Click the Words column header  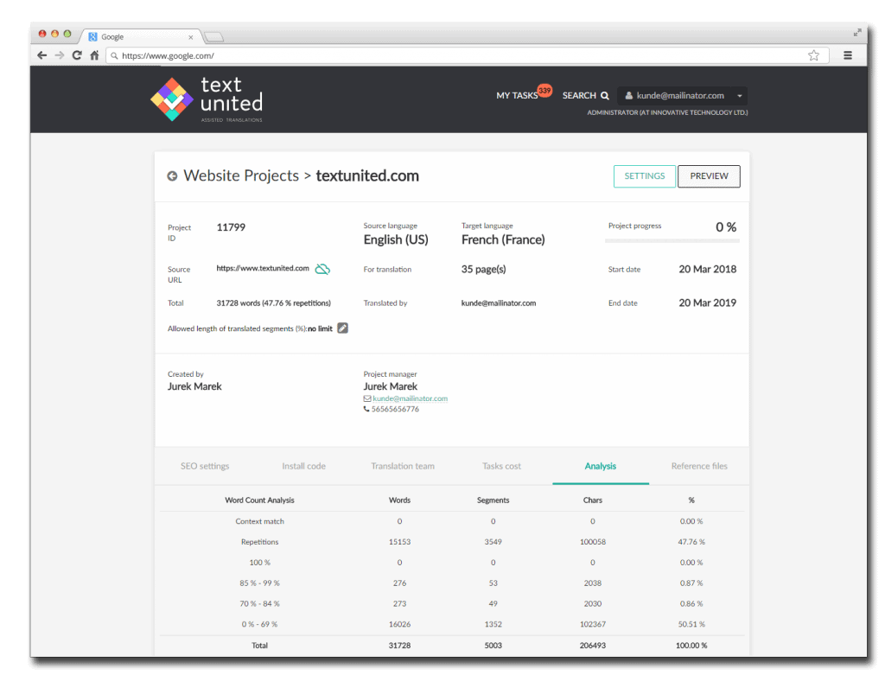(x=399, y=500)
